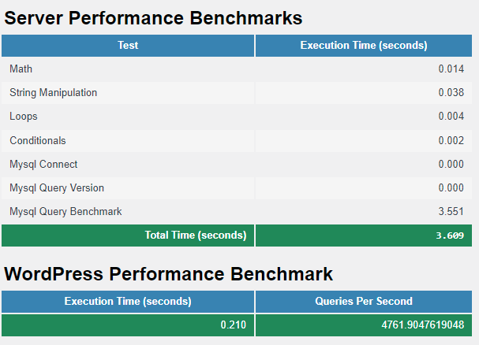Click the Server Performance Benchmarks heading
The image size is (479, 345).
(x=153, y=18)
